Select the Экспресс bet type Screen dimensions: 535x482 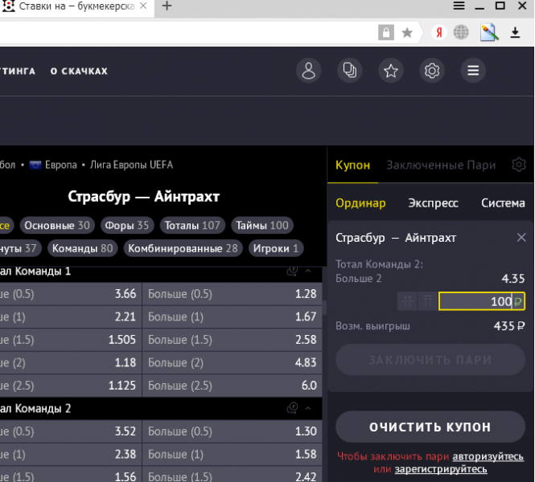point(433,203)
